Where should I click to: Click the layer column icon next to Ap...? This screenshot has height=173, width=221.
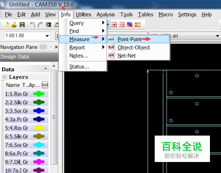click(x=45, y=85)
